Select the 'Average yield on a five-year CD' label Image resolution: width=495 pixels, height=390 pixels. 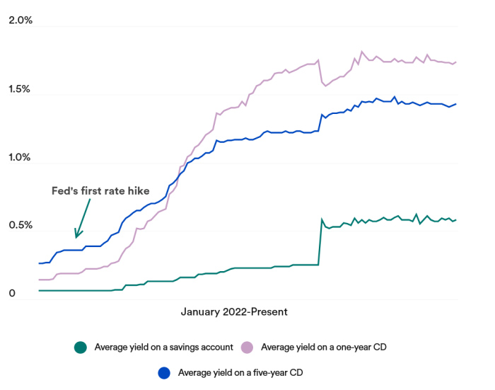pyautogui.click(x=240, y=372)
